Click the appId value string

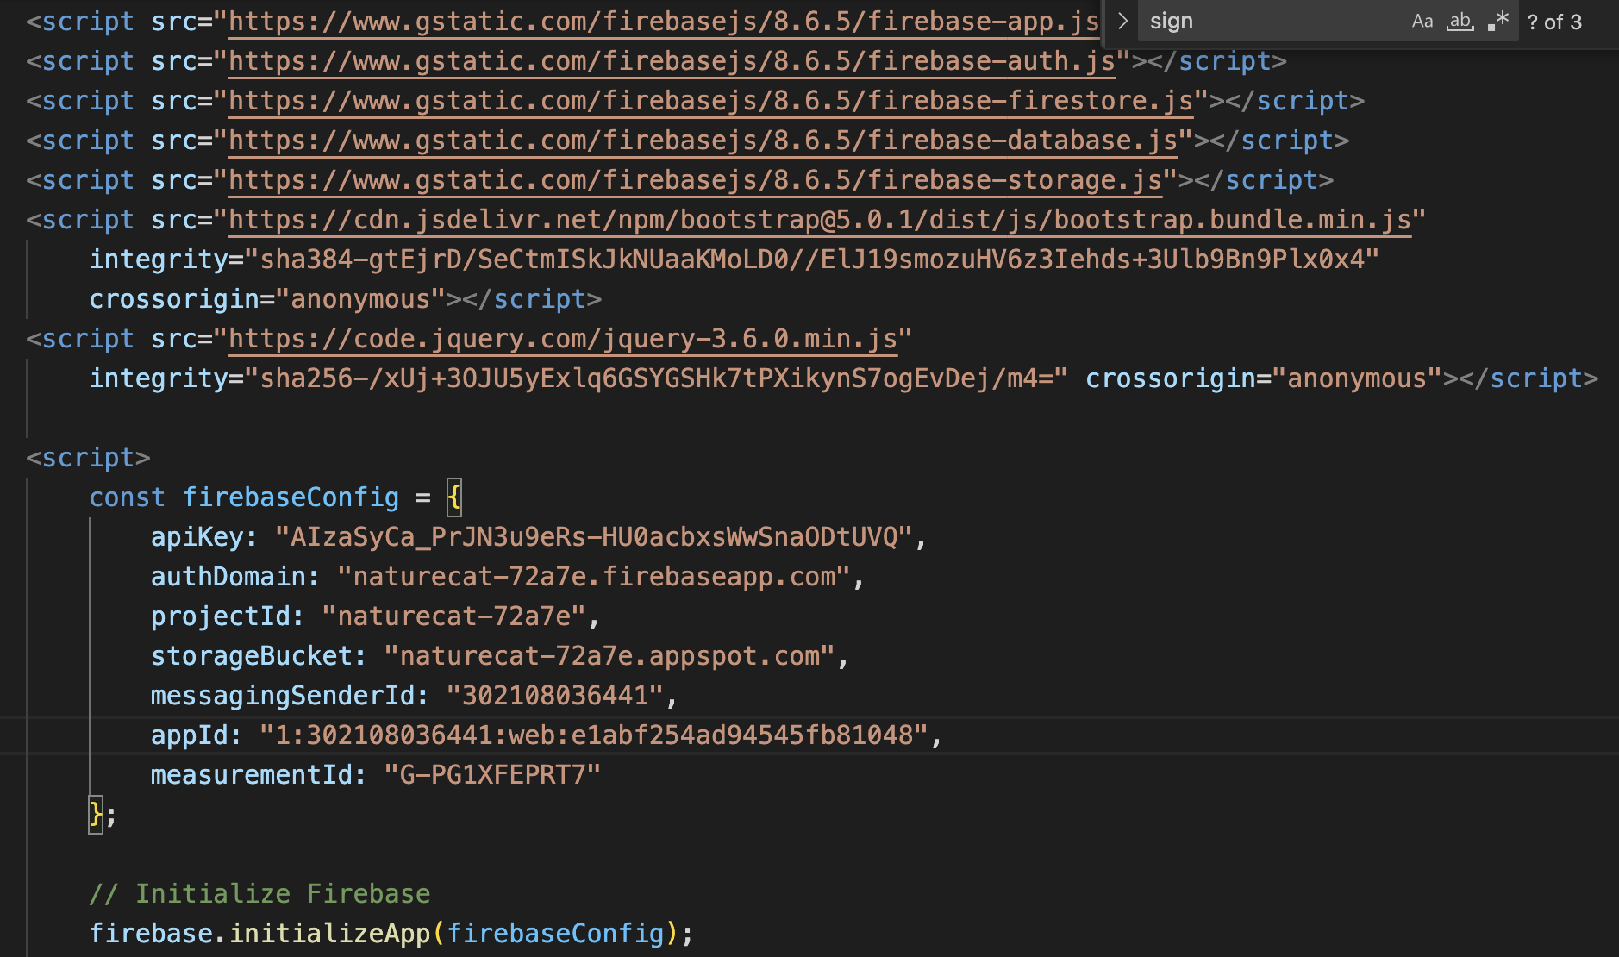[594, 735]
